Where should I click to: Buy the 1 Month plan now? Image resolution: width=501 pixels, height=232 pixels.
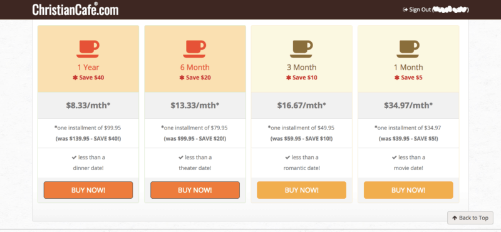[x=408, y=190]
